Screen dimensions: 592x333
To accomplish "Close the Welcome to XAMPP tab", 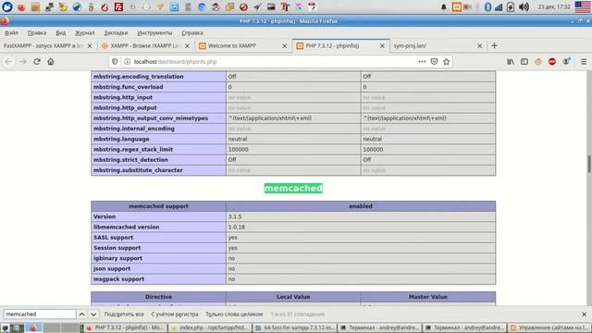I will 284,45.
